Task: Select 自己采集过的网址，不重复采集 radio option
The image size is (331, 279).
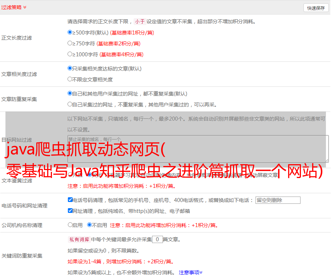Action: pyautogui.click(x=70, y=104)
